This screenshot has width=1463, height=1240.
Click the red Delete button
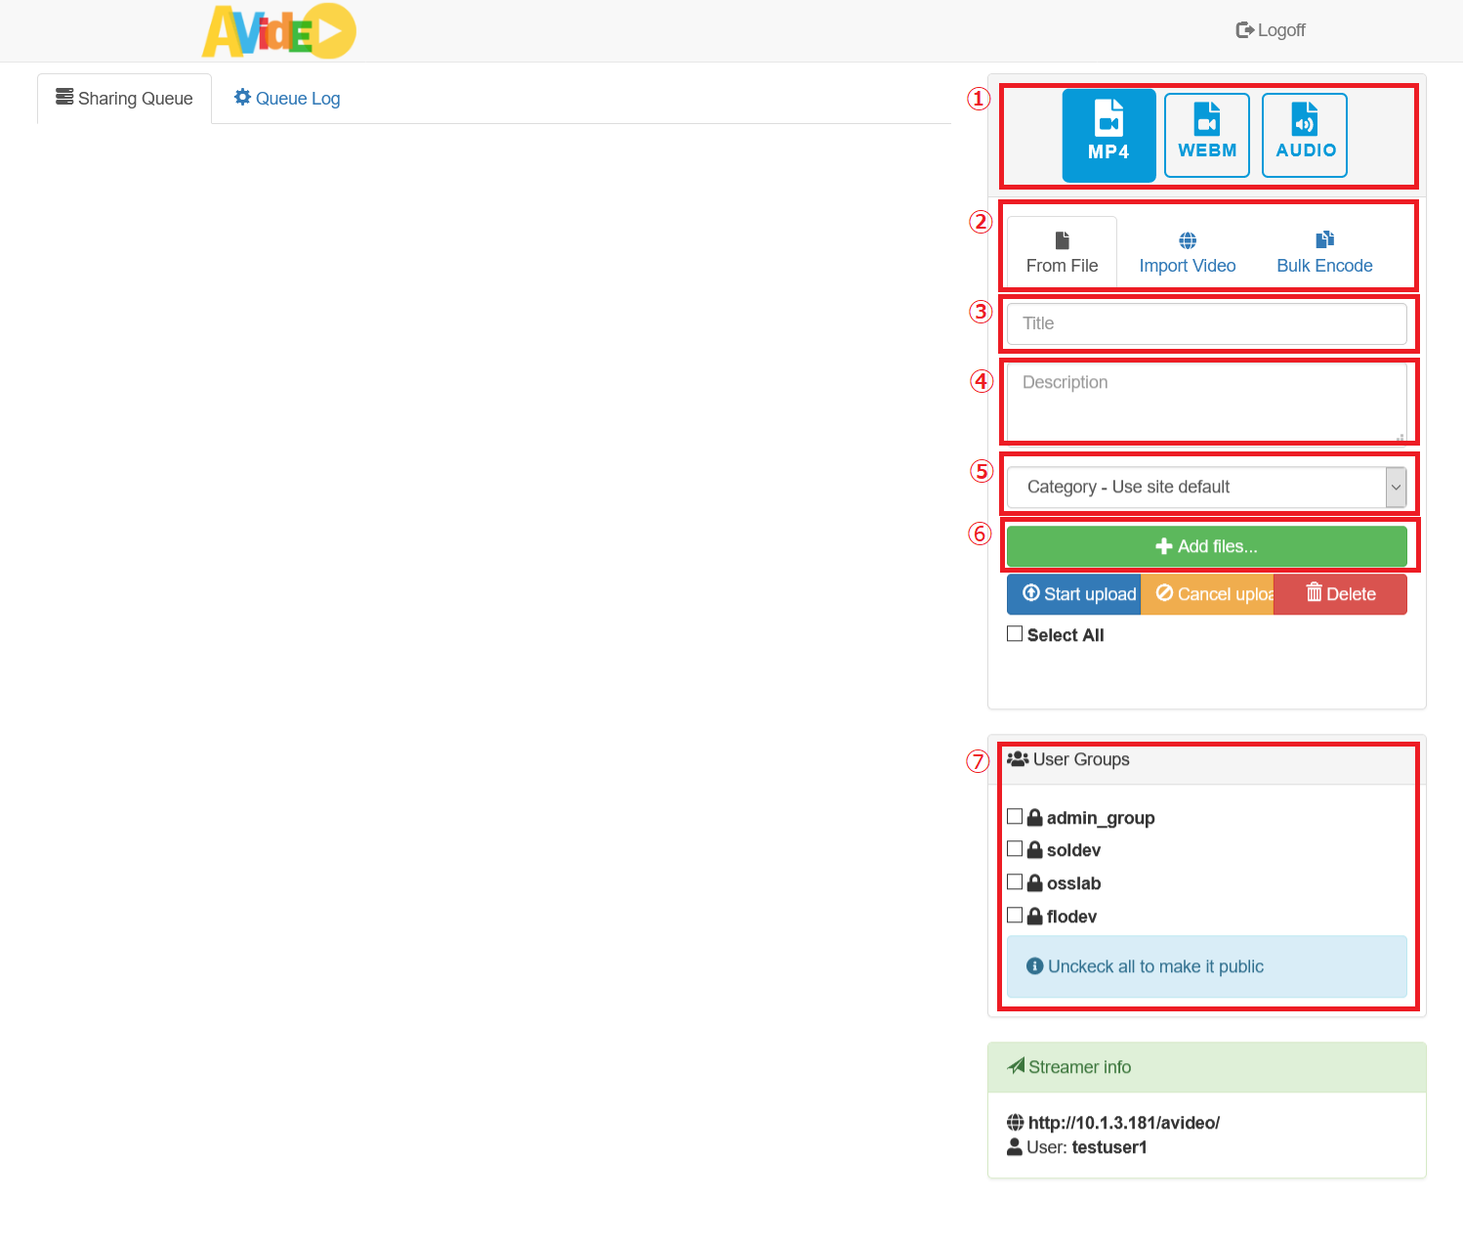pos(1341,594)
